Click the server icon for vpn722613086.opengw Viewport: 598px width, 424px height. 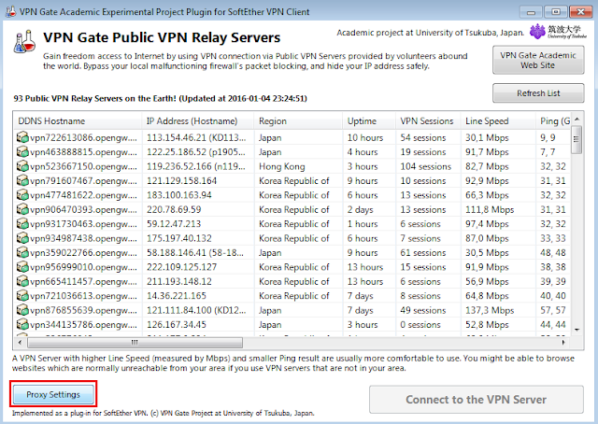pyautogui.click(x=22, y=137)
